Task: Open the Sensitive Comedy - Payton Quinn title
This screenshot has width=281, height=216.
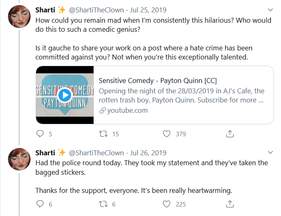Action: tap(158, 81)
